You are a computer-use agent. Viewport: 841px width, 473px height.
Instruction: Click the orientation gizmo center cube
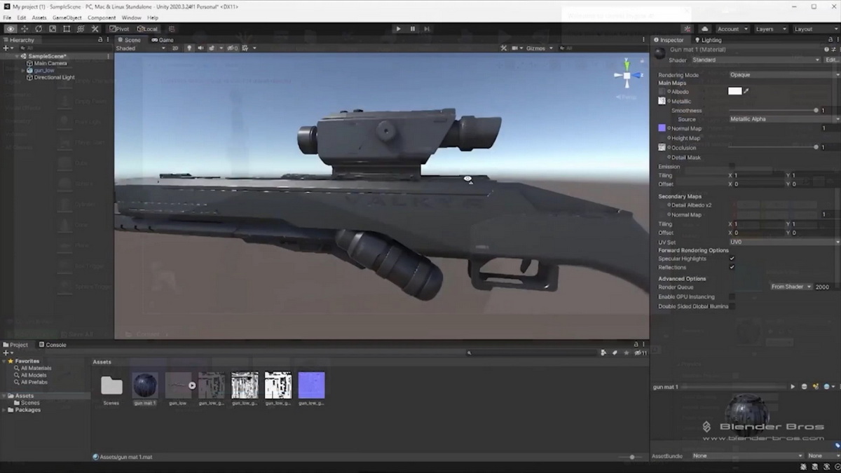point(626,75)
